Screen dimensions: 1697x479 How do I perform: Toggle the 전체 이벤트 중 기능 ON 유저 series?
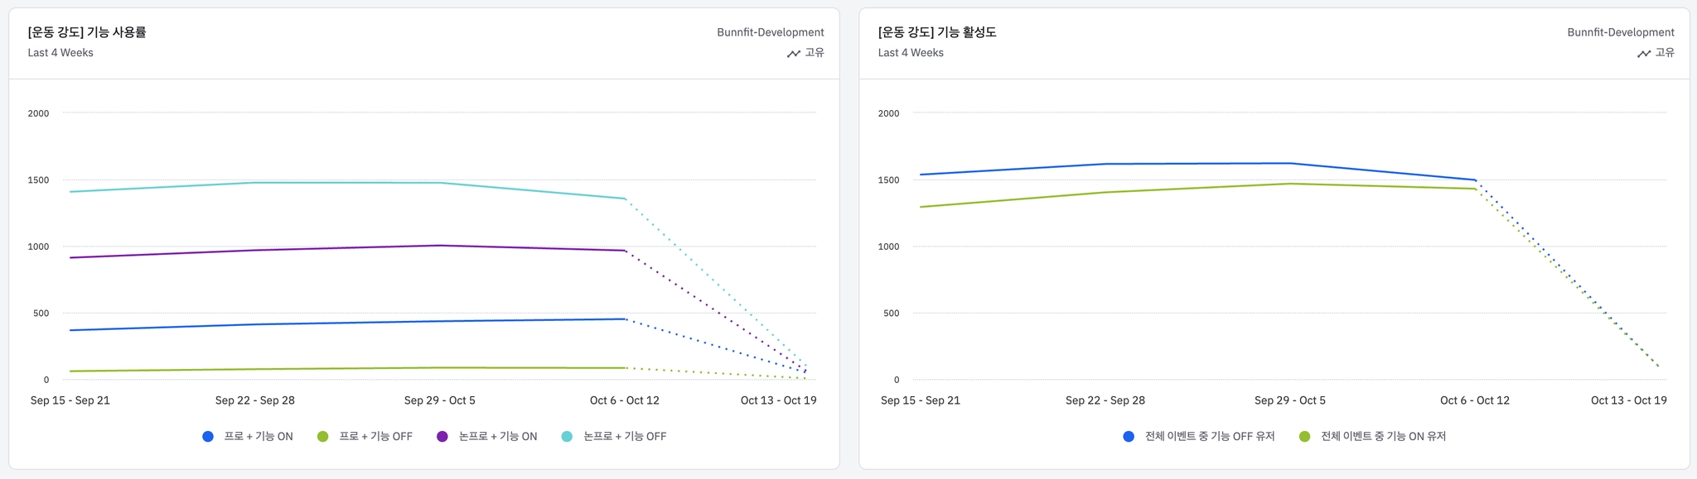(1382, 437)
